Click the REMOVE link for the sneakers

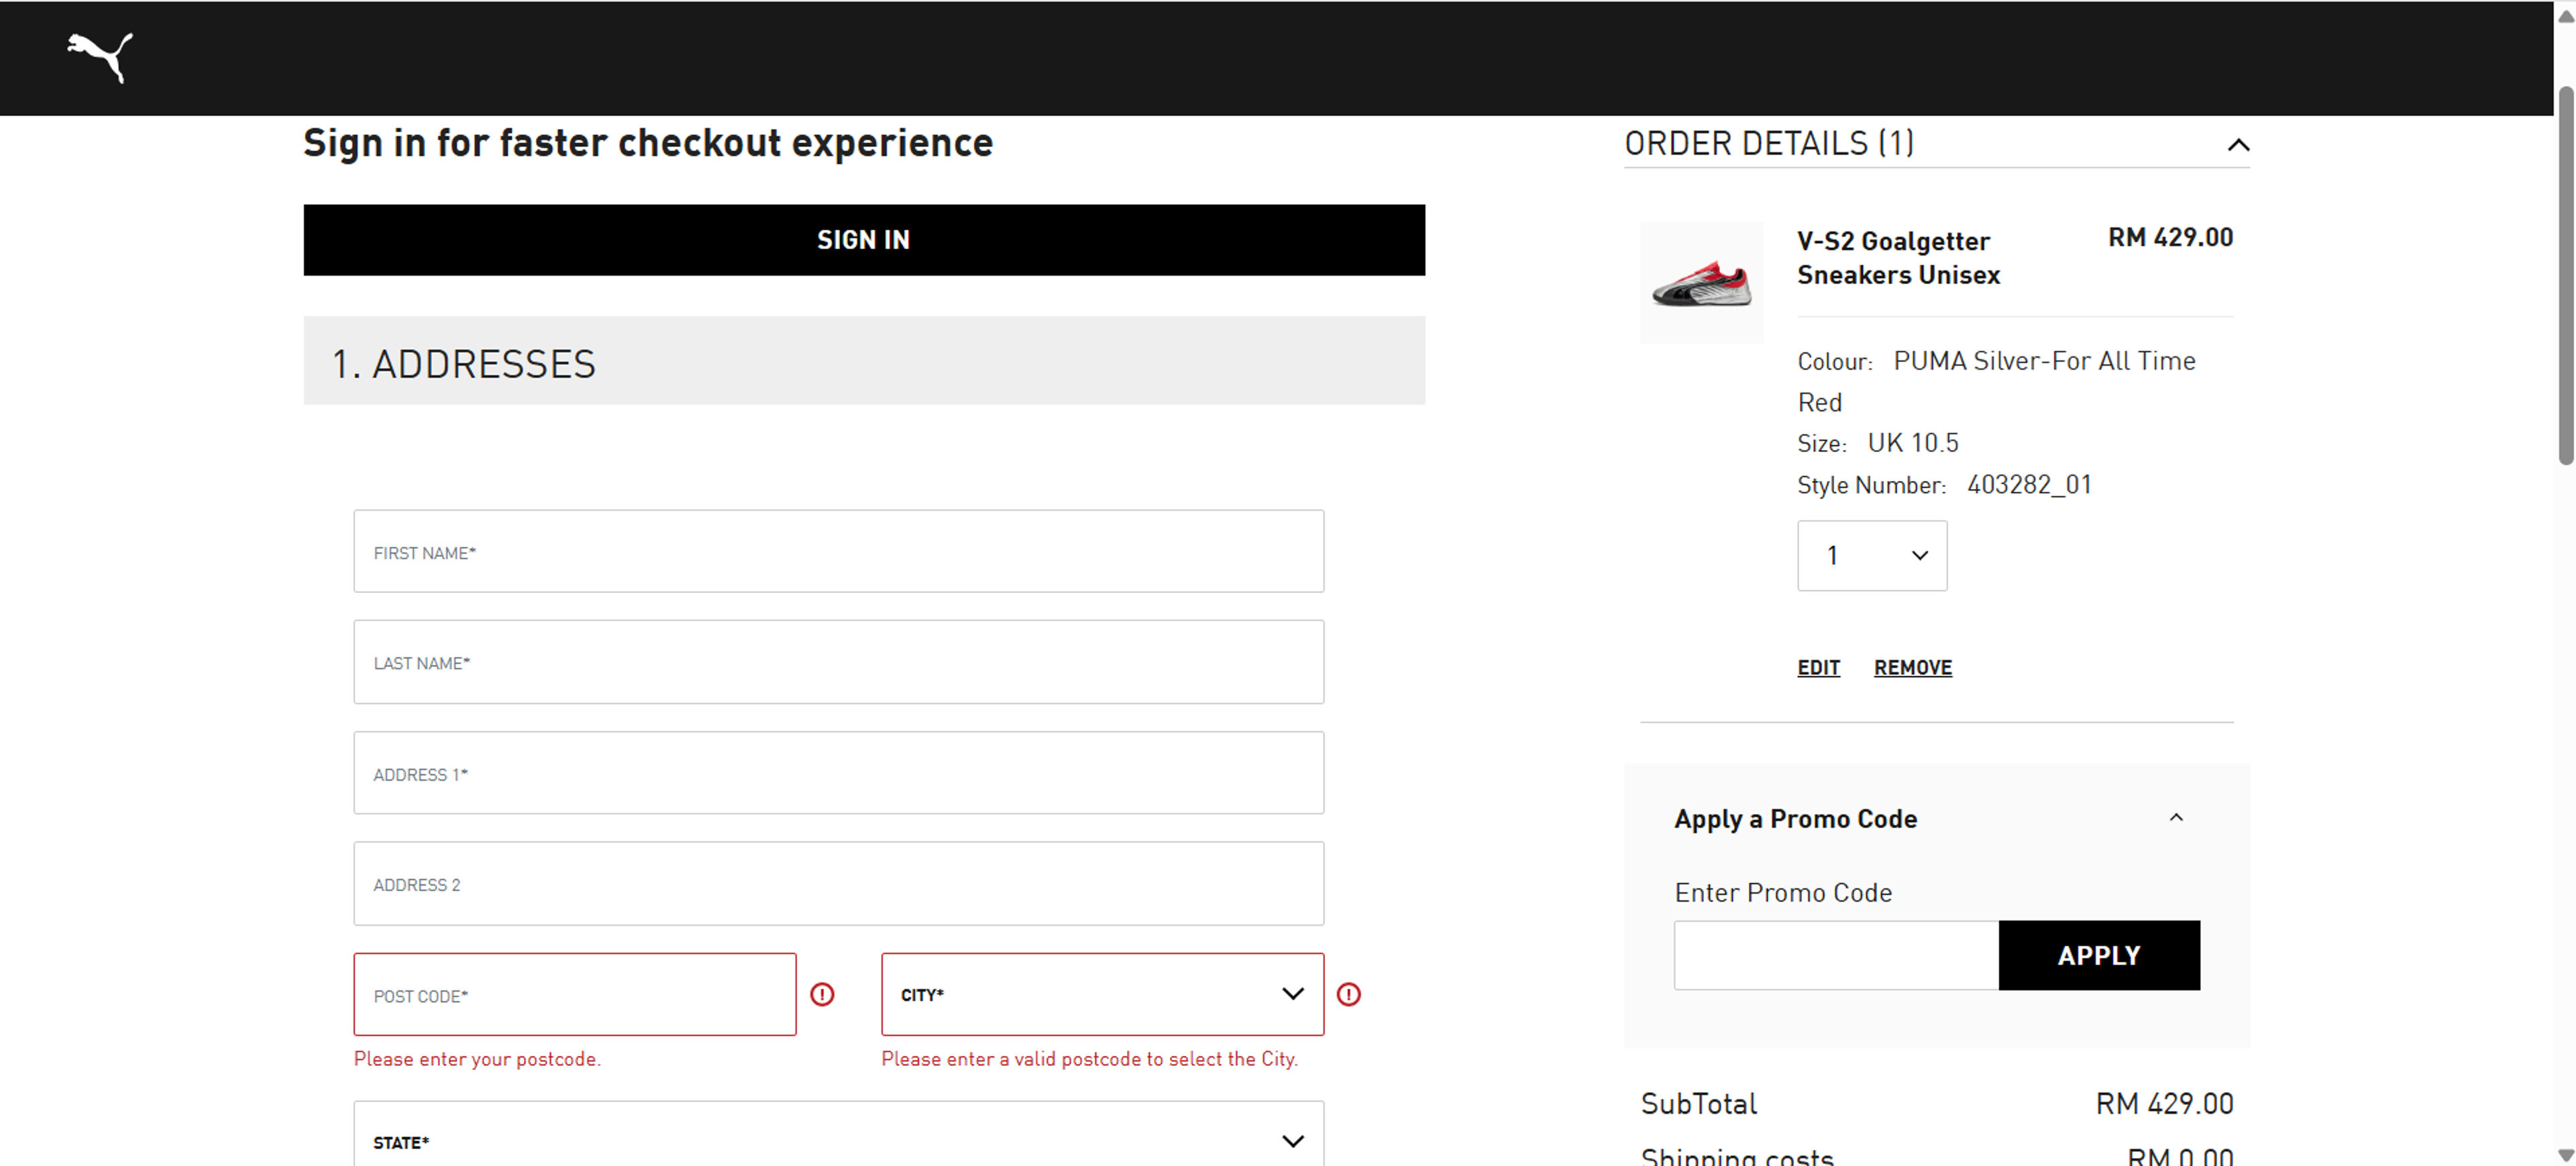1912,667
